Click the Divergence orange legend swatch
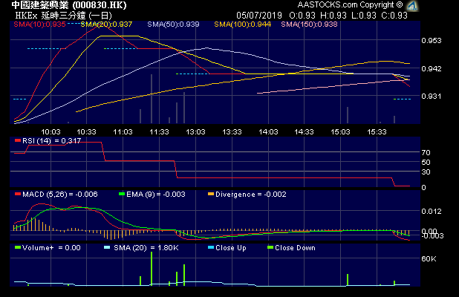This screenshot has width=459, height=297. point(211,194)
